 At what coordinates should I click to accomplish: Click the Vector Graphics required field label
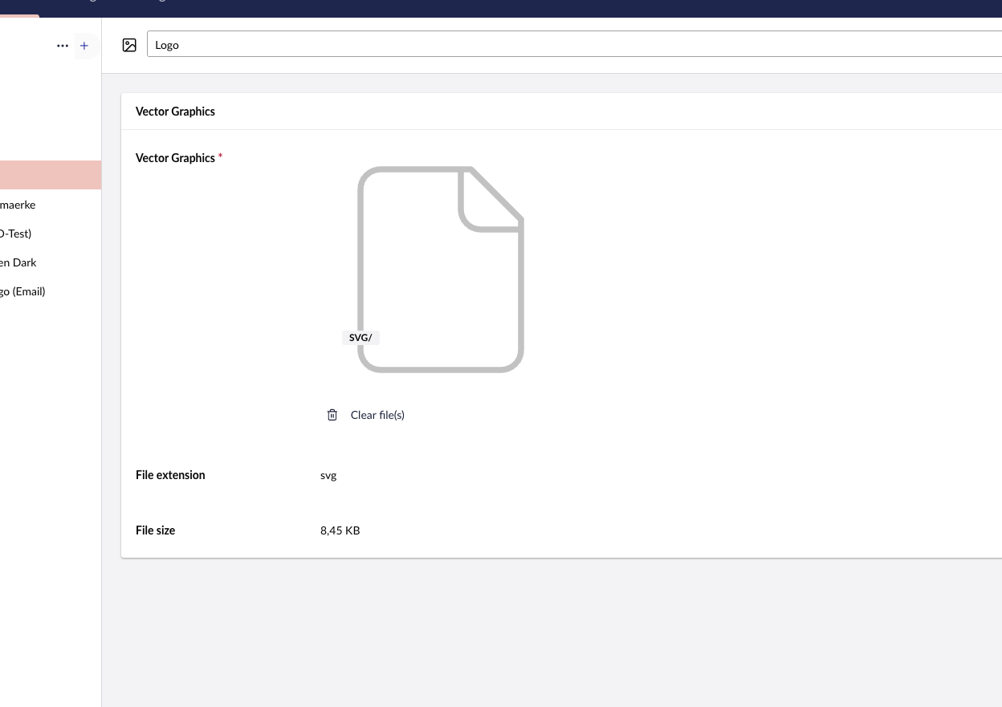tap(175, 158)
